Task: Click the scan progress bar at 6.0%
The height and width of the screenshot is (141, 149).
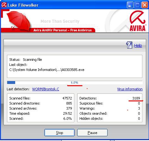Action: point(75,82)
